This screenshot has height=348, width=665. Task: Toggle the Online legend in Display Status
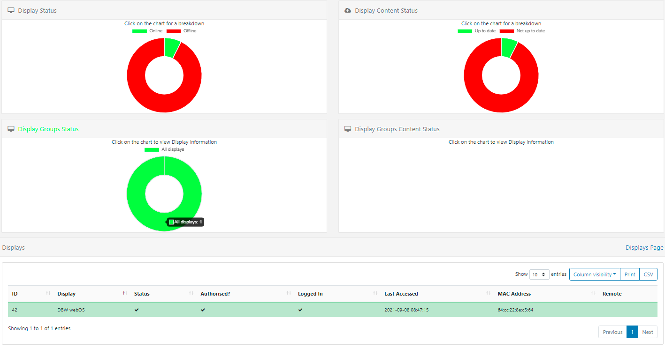pyautogui.click(x=147, y=31)
